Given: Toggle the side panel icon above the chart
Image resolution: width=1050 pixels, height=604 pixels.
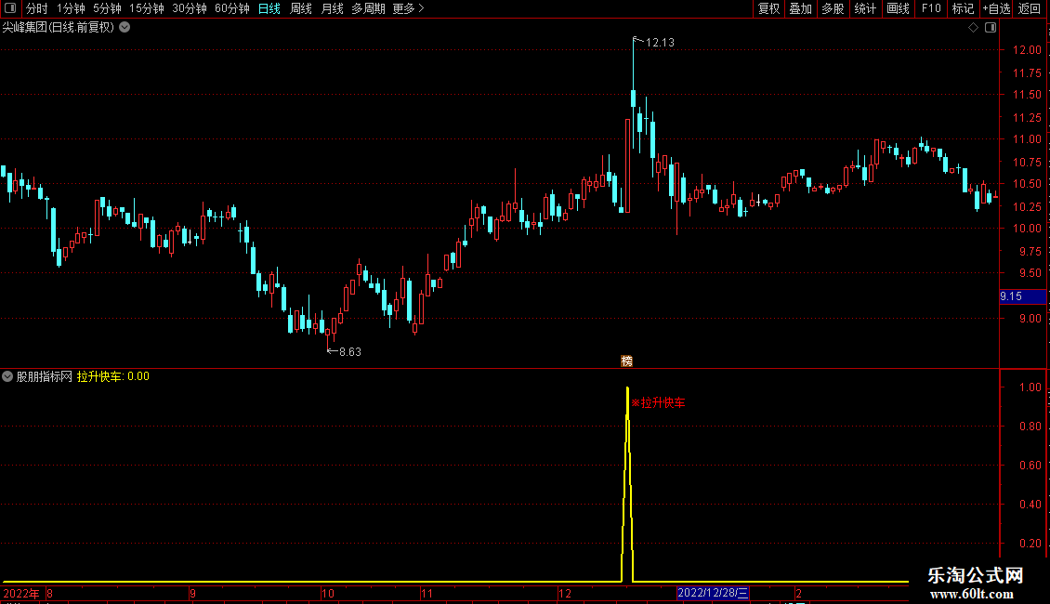Looking at the screenshot, I should [x=991, y=28].
